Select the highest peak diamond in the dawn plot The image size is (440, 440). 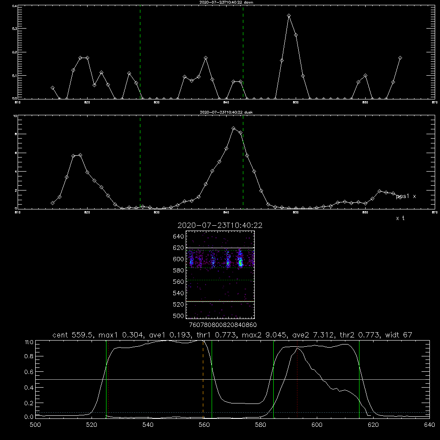click(289, 16)
